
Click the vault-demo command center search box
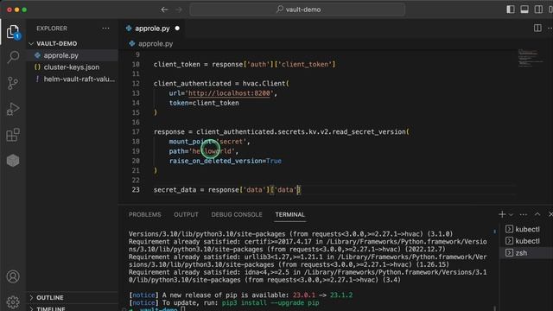[x=297, y=10]
